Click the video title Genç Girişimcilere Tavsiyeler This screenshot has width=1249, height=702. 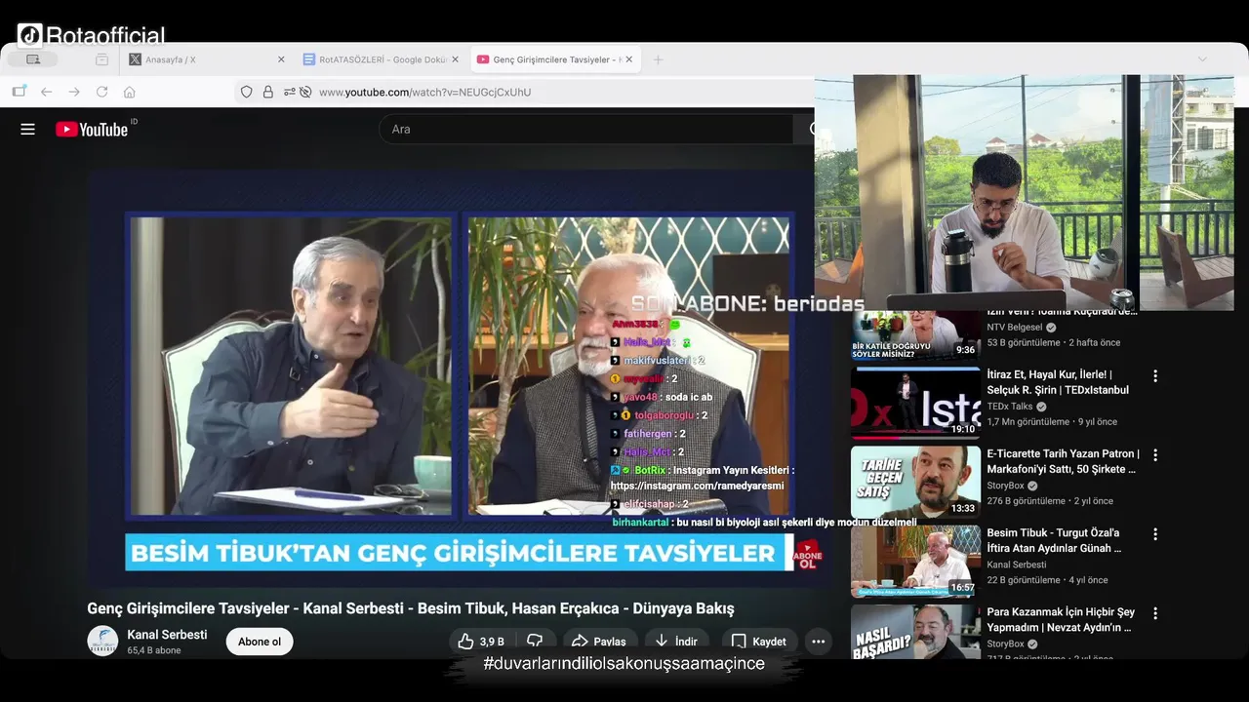[x=411, y=608]
